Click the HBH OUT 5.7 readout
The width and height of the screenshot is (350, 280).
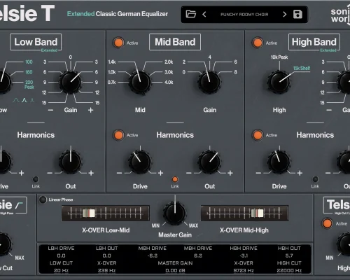[289, 252]
